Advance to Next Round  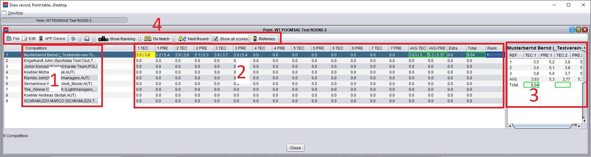193,39
